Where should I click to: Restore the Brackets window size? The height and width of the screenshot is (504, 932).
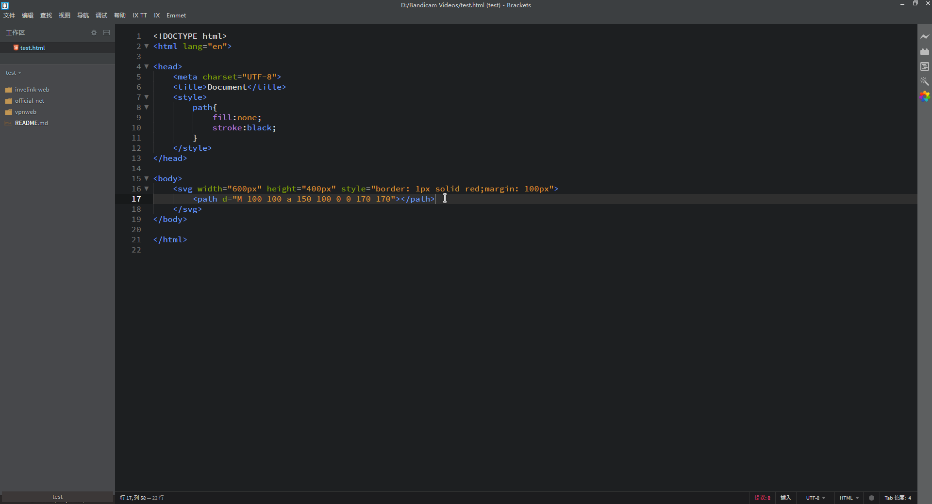[x=915, y=3]
